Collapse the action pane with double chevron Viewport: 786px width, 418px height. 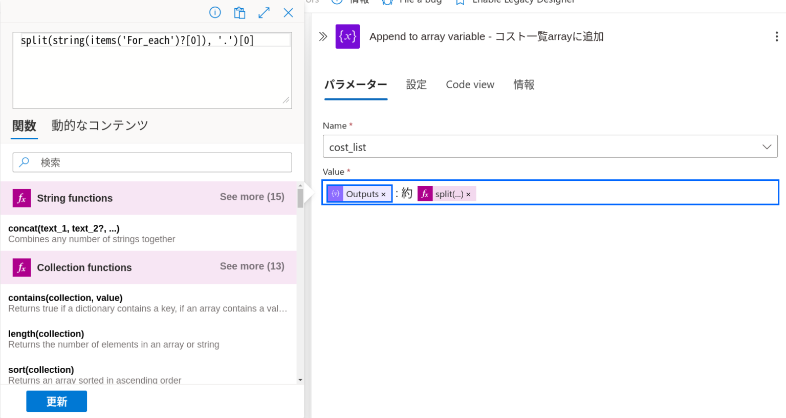click(323, 36)
